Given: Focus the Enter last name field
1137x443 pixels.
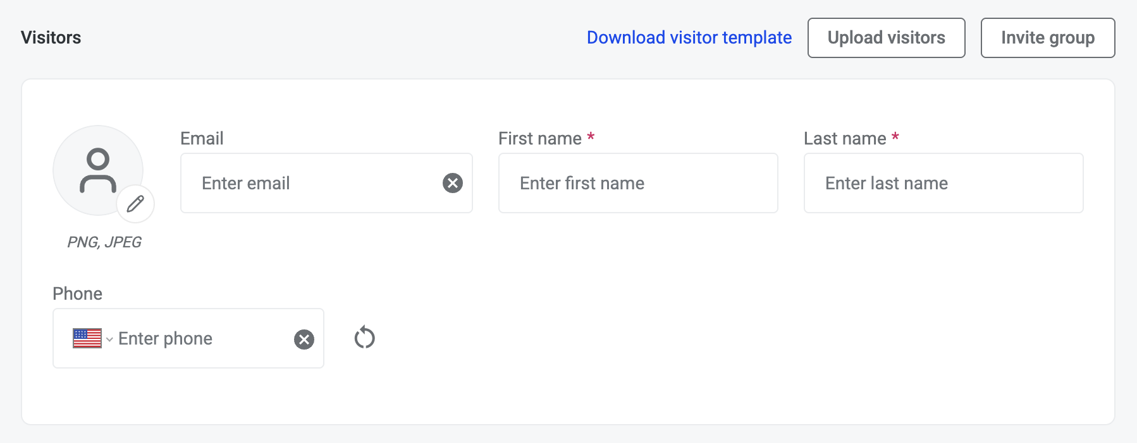Looking at the screenshot, I should coord(943,183).
